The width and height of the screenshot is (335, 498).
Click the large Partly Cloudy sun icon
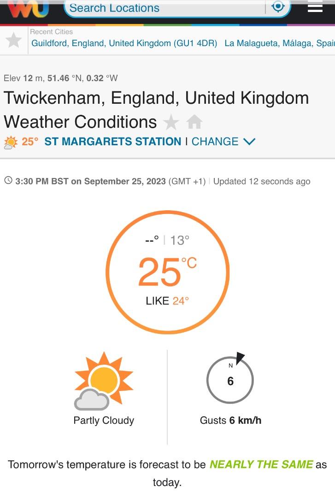(104, 381)
